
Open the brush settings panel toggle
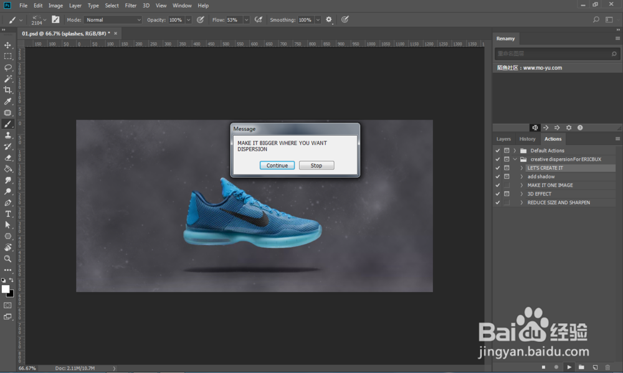(x=55, y=19)
